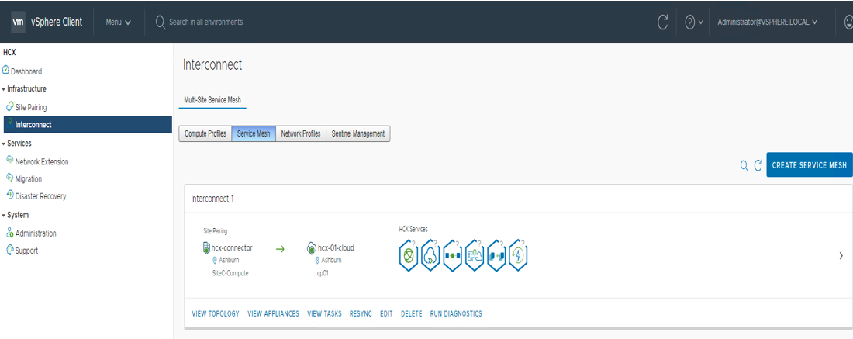Image resolution: width=853 pixels, height=339 pixels.
Task: Click RUN DIAGNOSTICS link
Action: tap(456, 313)
